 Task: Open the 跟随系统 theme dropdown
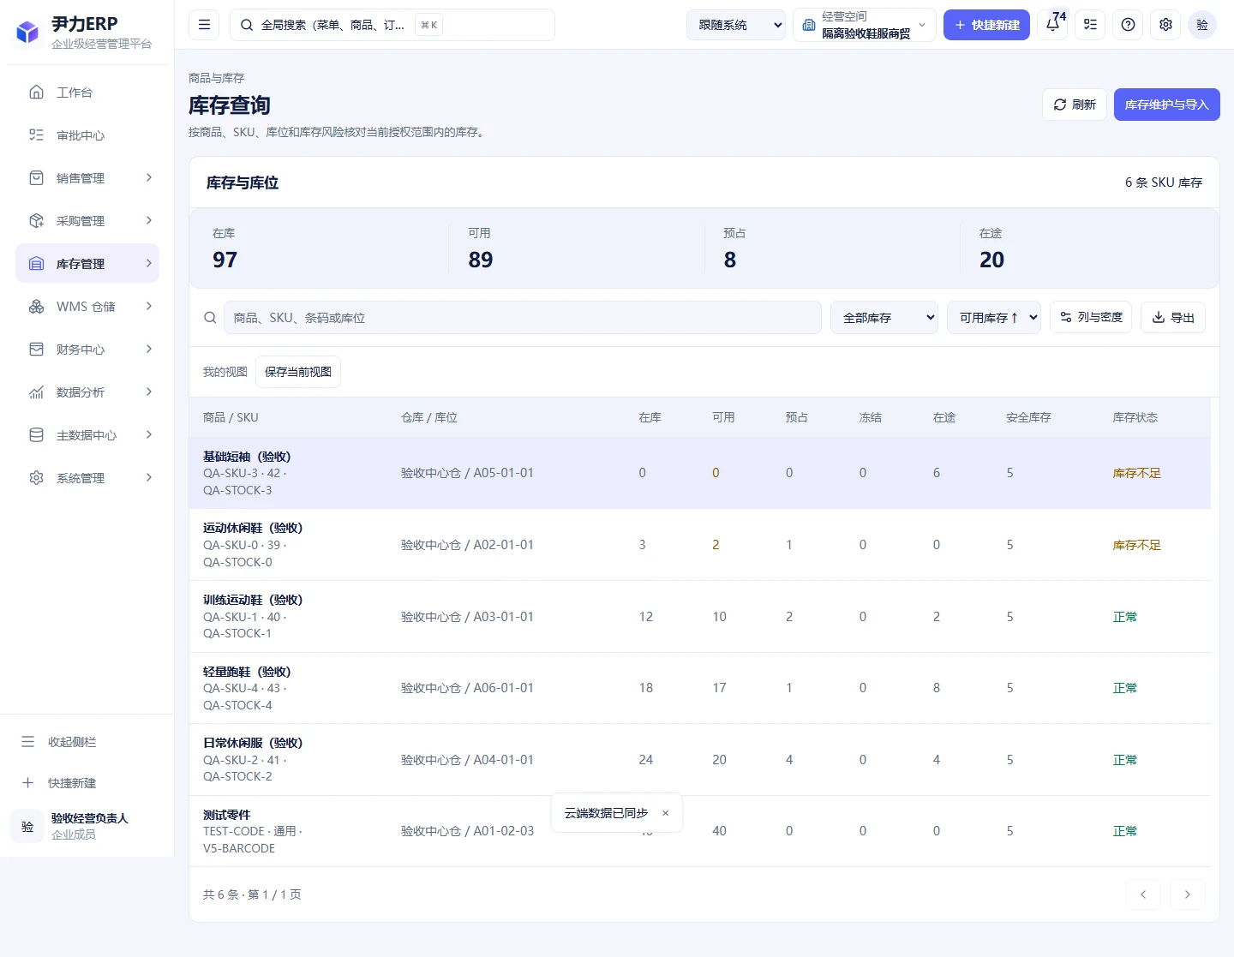(x=736, y=25)
